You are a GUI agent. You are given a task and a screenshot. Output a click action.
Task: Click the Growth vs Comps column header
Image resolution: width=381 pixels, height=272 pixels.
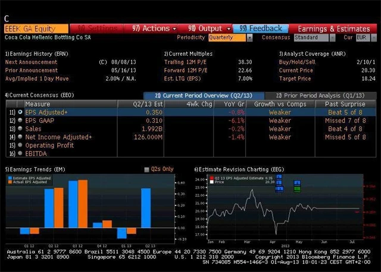click(x=280, y=105)
